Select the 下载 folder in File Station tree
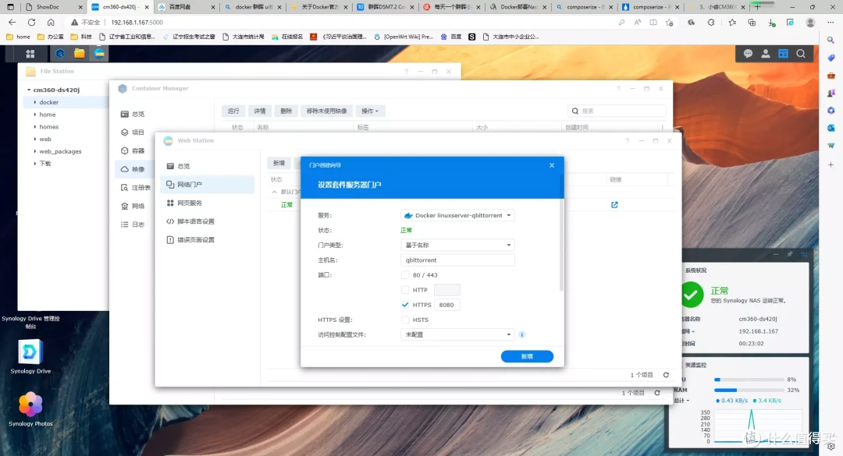Viewport: 843px width, 456px height. 45,164
